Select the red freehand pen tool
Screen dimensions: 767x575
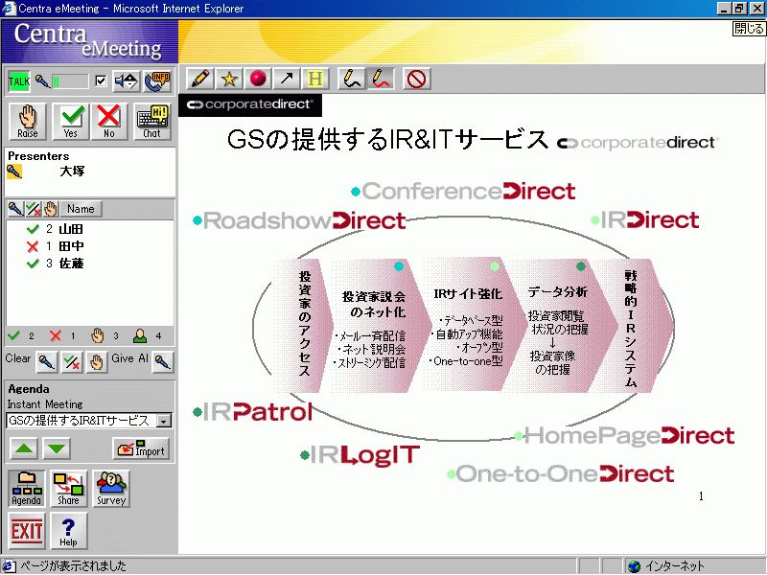[382, 79]
